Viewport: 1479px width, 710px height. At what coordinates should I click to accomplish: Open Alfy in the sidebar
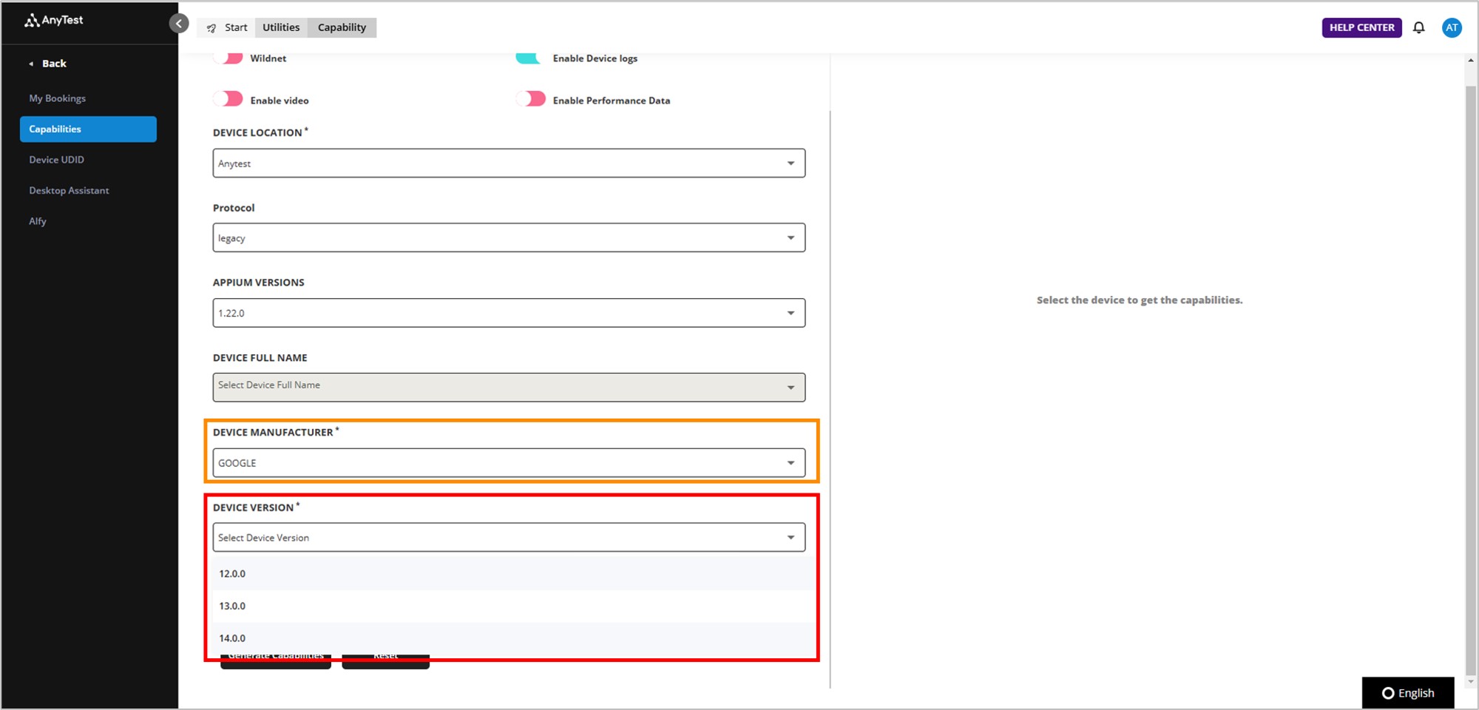(38, 221)
